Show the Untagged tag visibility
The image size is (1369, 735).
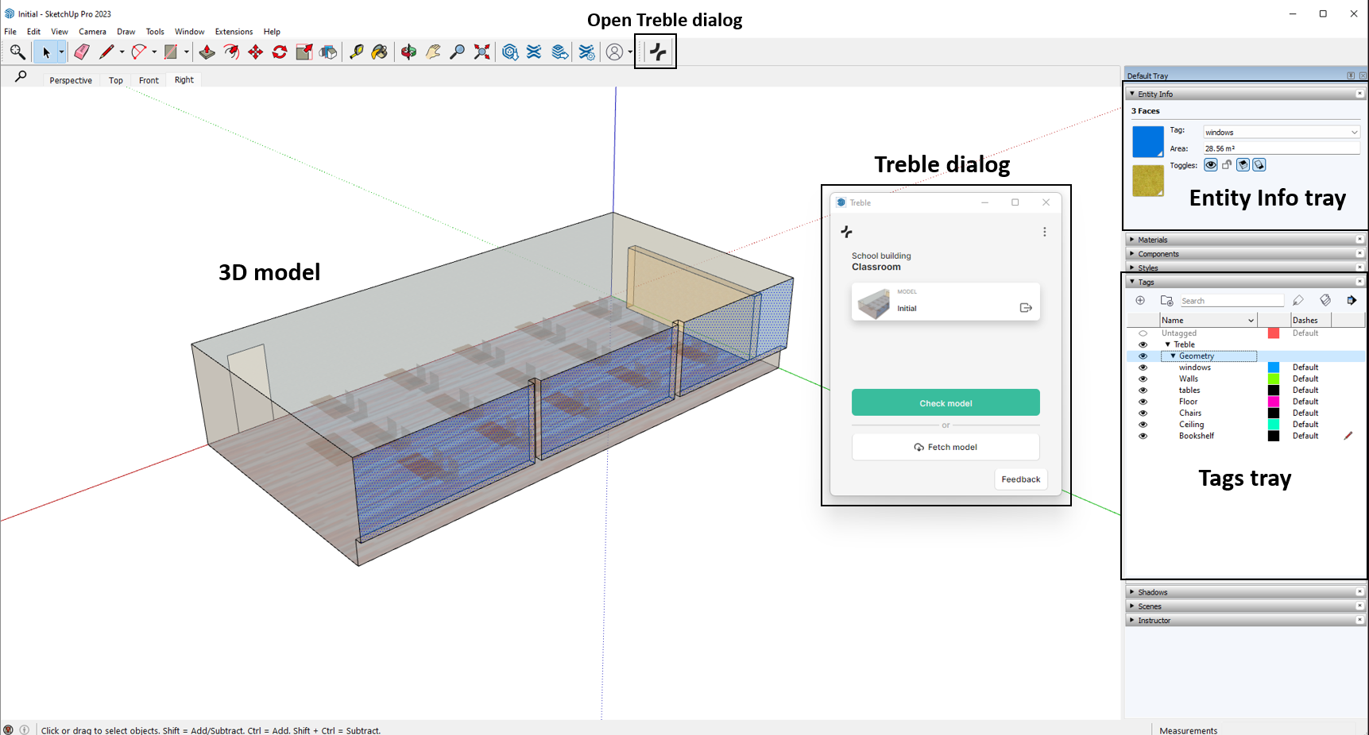click(1143, 333)
